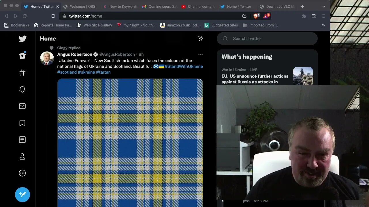Image resolution: width=369 pixels, height=207 pixels.
Task: Click the Search Twitter field
Action: point(267,39)
